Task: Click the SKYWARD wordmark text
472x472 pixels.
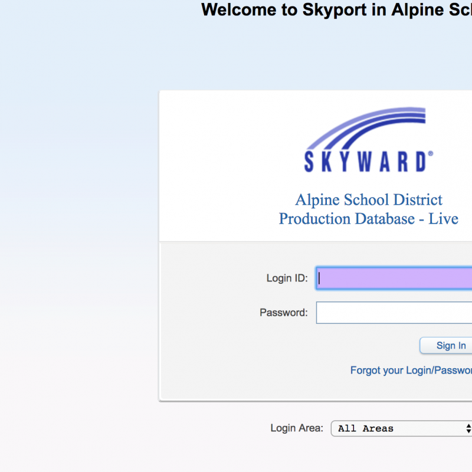Action: 365,162
